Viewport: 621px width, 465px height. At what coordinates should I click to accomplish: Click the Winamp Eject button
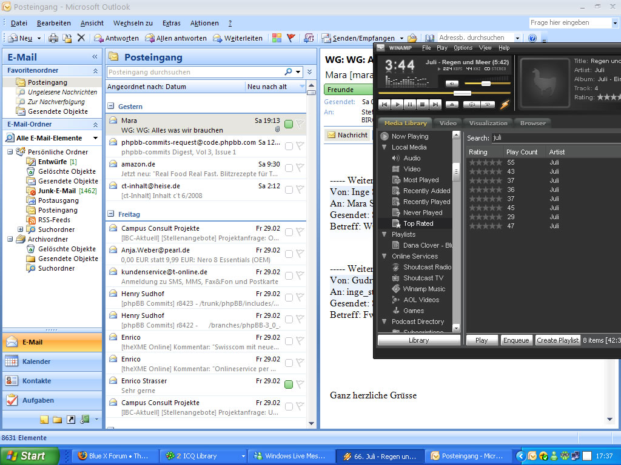tap(452, 104)
